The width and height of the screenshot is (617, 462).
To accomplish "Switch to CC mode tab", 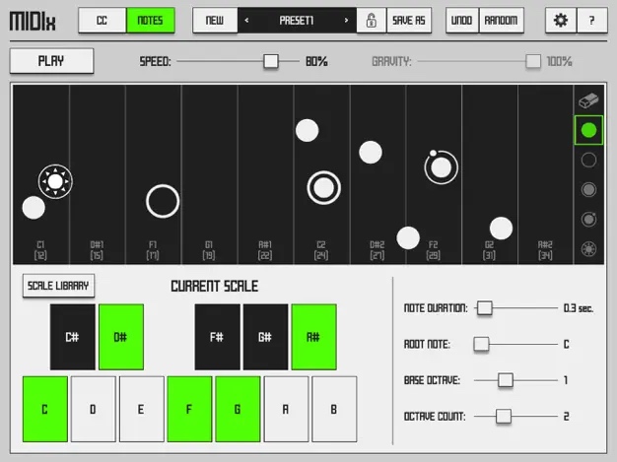I will pos(102,20).
